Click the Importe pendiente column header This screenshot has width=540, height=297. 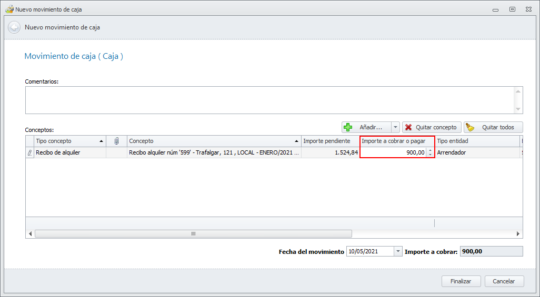pyautogui.click(x=331, y=141)
